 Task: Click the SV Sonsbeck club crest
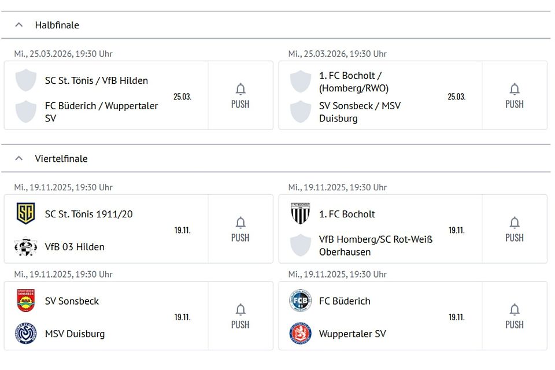25,301
